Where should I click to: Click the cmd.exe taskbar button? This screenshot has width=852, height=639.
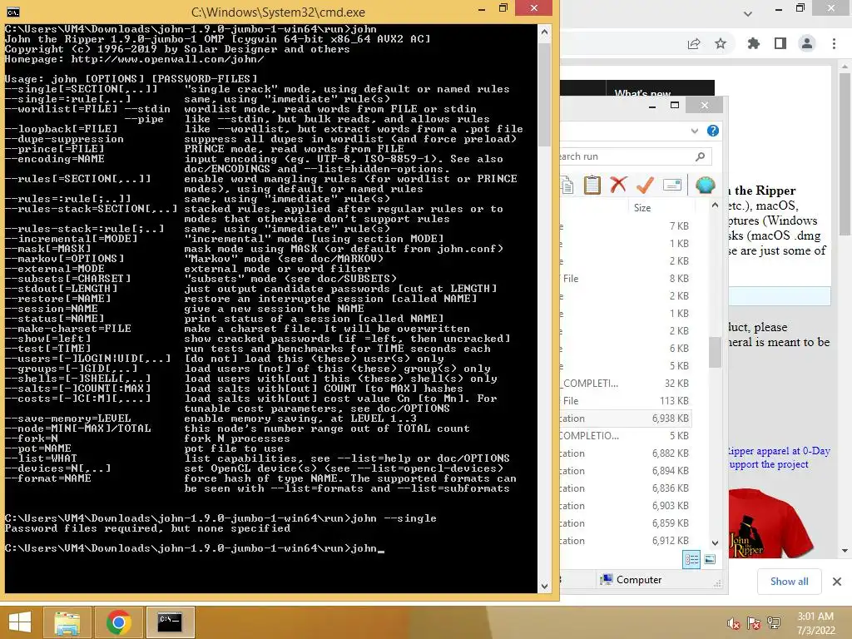coord(170,622)
